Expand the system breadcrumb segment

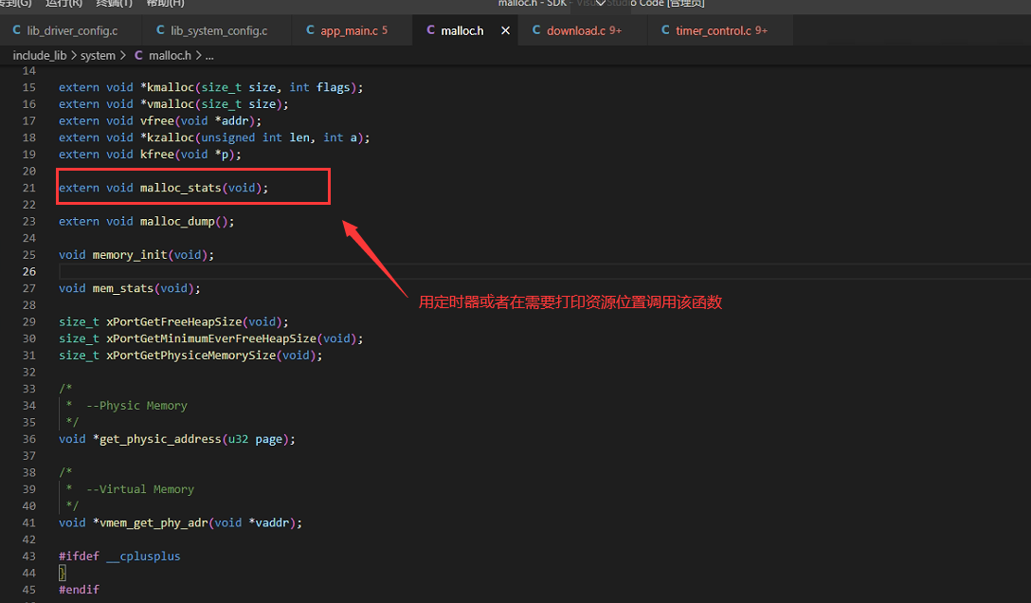click(x=98, y=56)
